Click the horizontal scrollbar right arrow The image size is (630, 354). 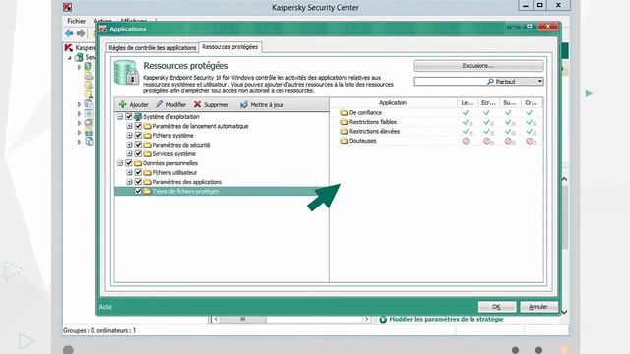point(366,319)
